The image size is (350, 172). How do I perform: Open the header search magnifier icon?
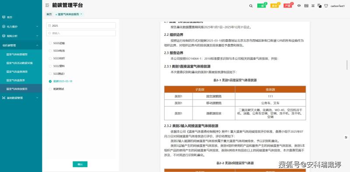pos(251,6)
